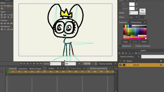Open the Linear interpolation dropdown

[x=53, y=68]
